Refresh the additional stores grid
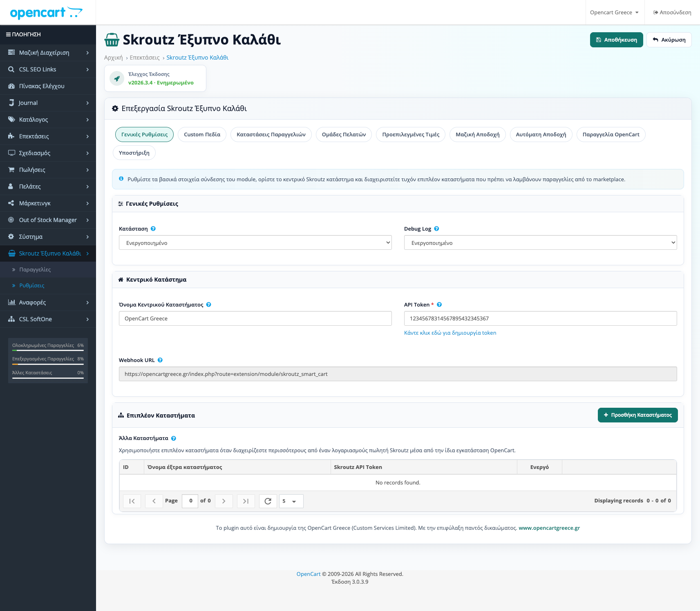 (268, 501)
